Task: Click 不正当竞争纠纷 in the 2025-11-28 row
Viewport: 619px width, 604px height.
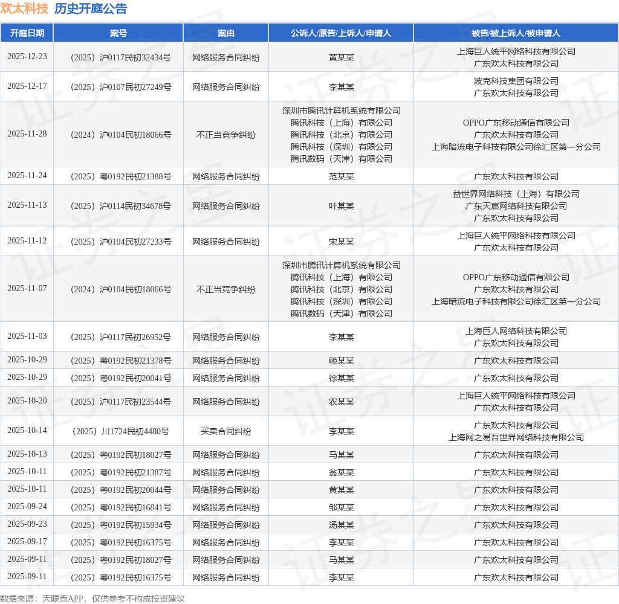Action: [226, 135]
